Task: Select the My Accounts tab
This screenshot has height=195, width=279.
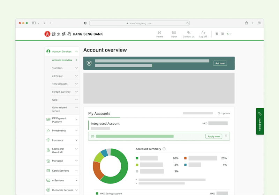Action: (99, 114)
